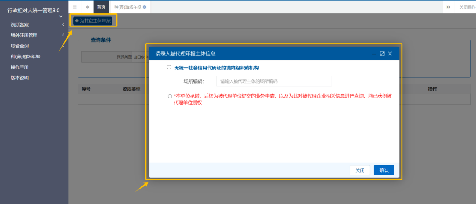Tick the red 本单位承诺 authorization agreement option
The image size is (476, 204).
(x=170, y=96)
